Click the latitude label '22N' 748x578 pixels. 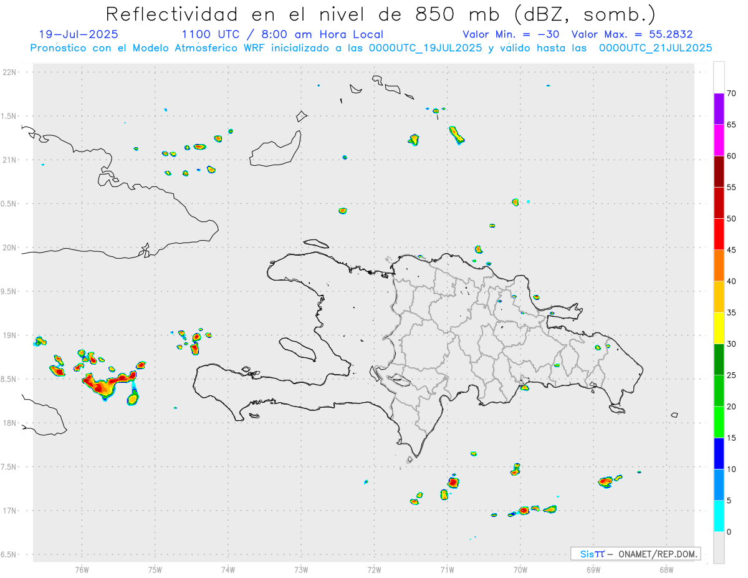tap(9, 72)
